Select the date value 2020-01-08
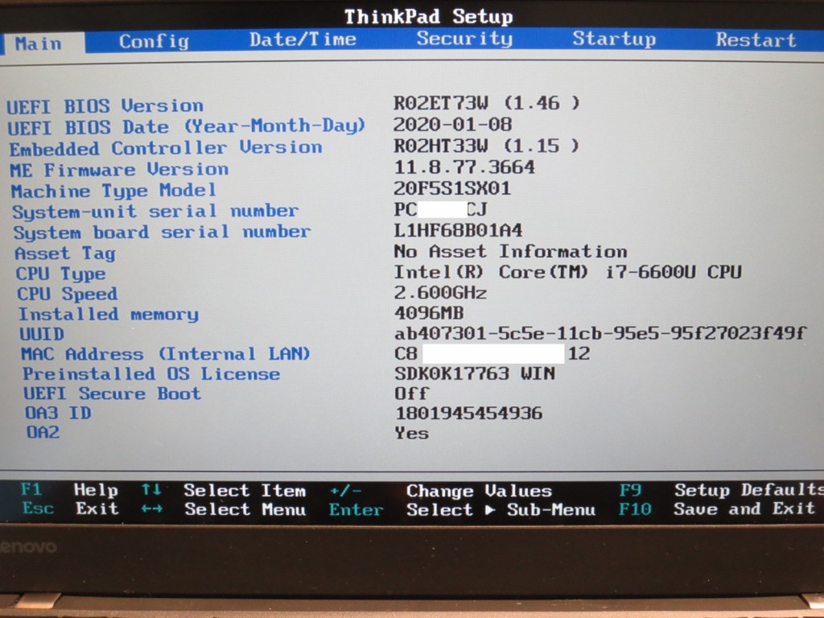 (452, 125)
